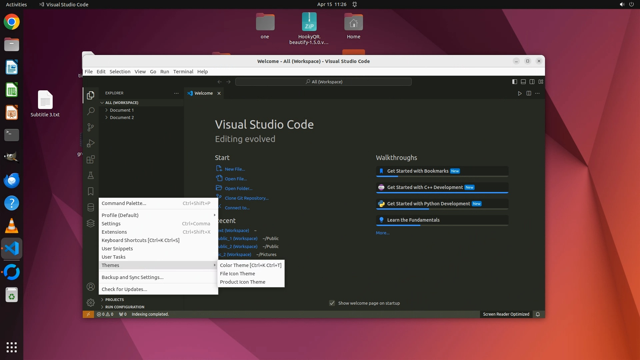
Task: Toggle the bottom panel layout icon
Action: pos(523,82)
